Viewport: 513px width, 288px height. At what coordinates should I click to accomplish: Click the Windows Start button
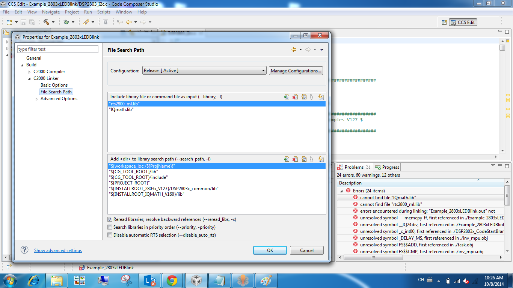[x=9, y=280]
